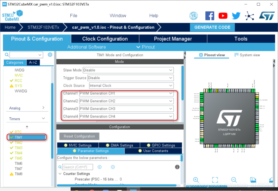Image resolution: width=278 pixels, height=191 pixels.
Task: Select the Parameter Settings tab
Action: [90, 151]
